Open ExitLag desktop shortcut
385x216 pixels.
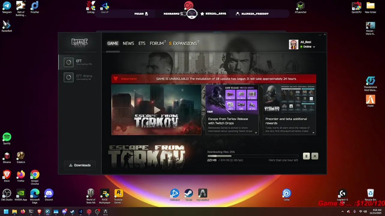91,7
